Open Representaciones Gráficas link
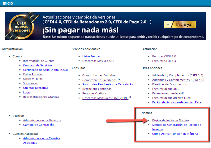 [x=41, y=97]
